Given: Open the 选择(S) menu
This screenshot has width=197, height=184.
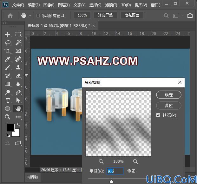Looking at the screenshot, I should [x=95, y=5].
